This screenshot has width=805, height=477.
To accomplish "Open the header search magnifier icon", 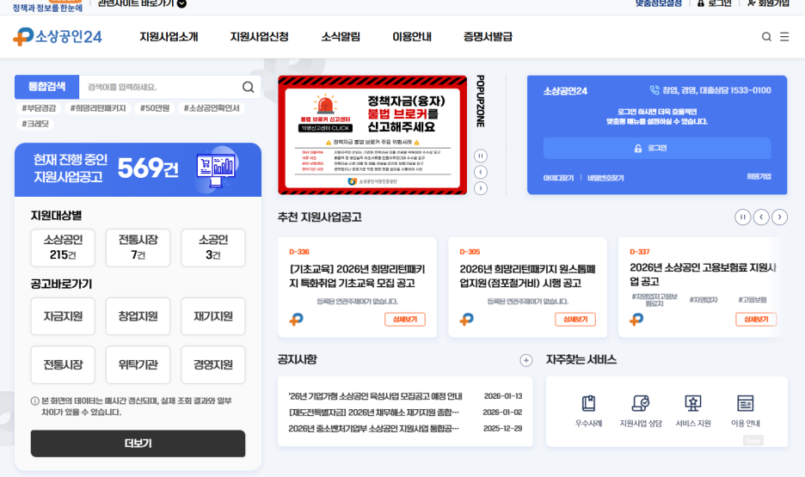I will click(766, 37).
